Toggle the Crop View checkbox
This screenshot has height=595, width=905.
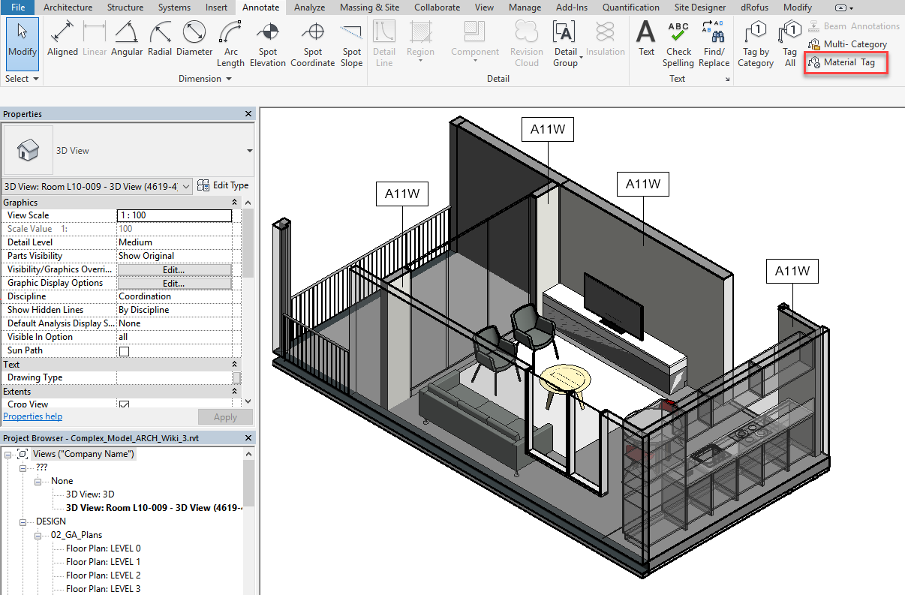(124, 404)
